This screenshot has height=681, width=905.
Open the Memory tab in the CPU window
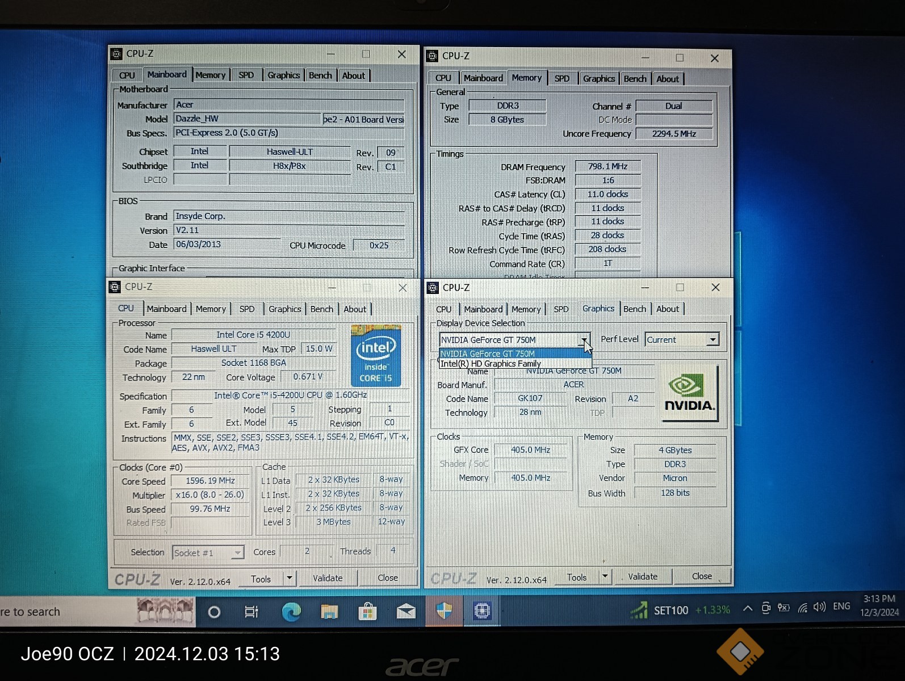tap(211, 309)
